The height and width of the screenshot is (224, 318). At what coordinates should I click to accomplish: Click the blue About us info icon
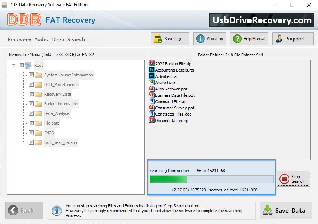point(200,39)
